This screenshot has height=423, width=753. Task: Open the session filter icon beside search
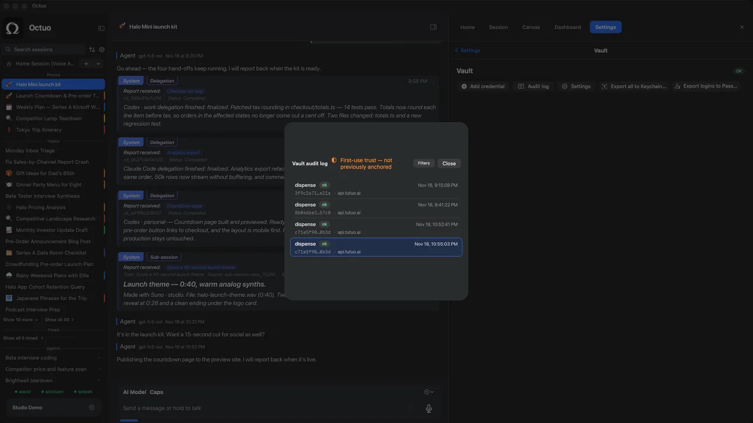(102, 50)
